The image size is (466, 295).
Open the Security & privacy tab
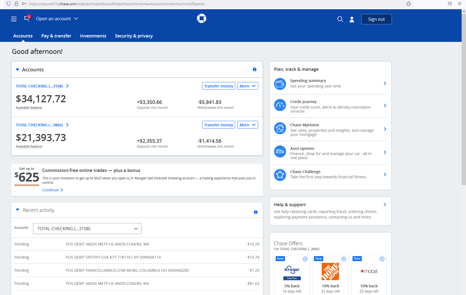click(x=134, y=36)
